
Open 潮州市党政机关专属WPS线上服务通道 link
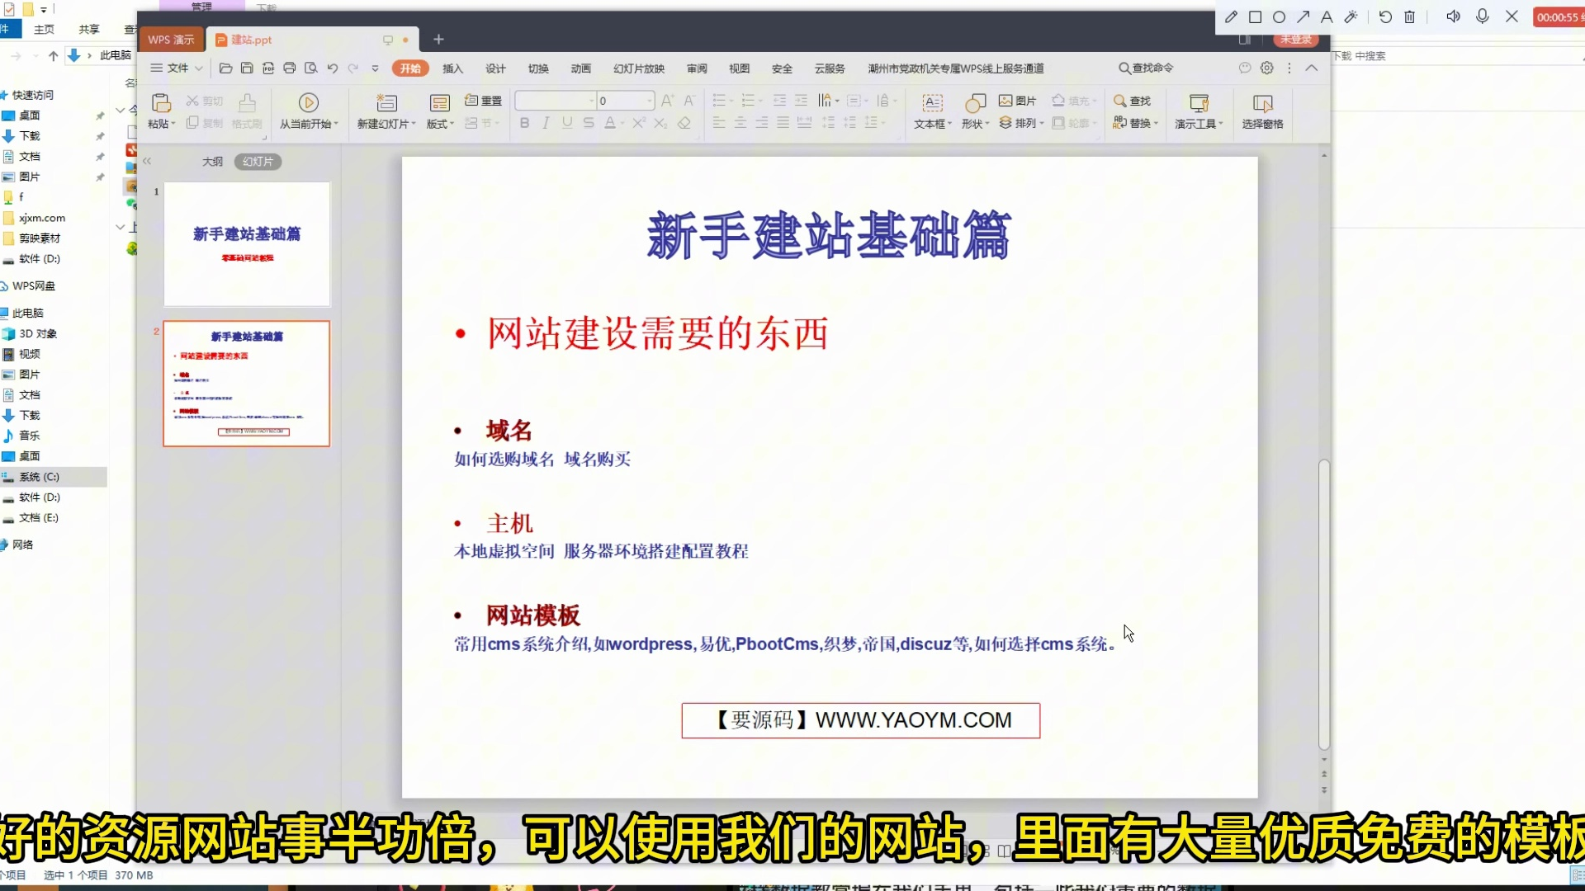click(956, 68)
